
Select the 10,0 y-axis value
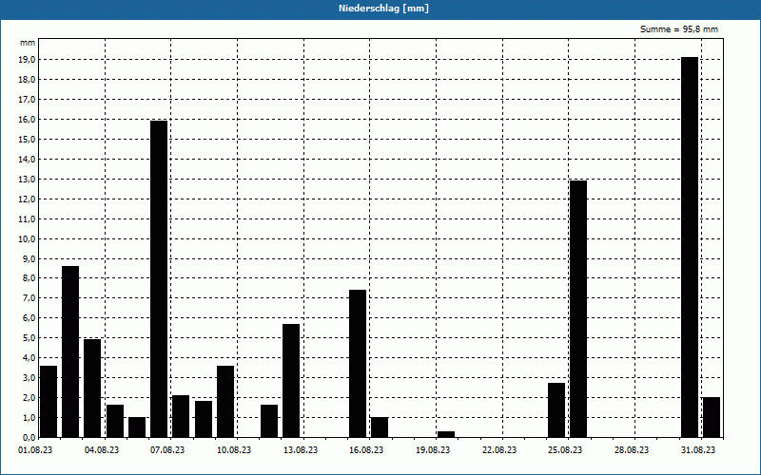point(27,238)
